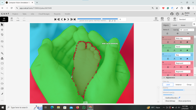Choose the draw ellipse tool
Screen dimensions: 196x110
click(x=2, y=83)
